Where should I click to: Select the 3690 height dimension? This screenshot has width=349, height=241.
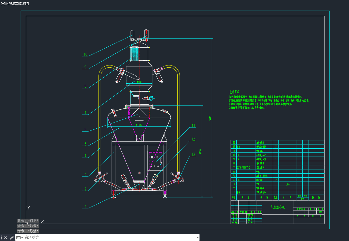point(210,118)
